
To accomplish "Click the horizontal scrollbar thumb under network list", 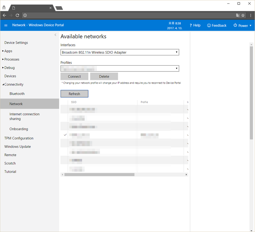I will (x=99, y=174).
